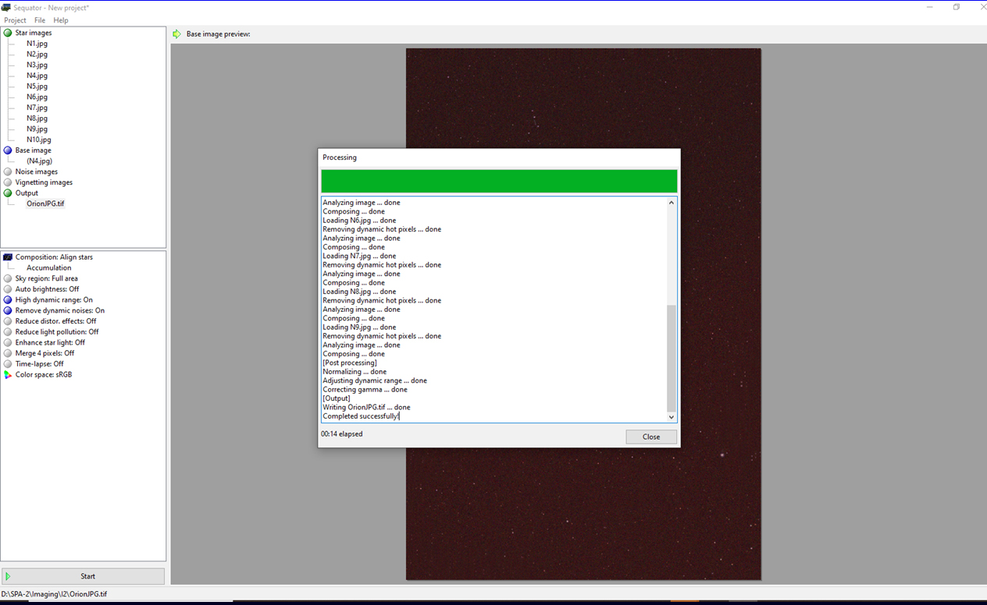Click the Color space sRGB icon

click(8, 375)
